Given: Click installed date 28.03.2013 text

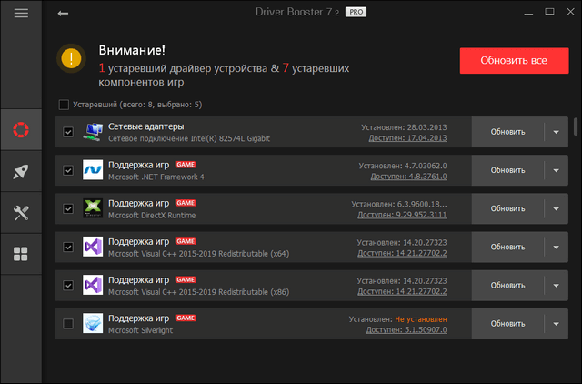Looking at the screenshot, I should click(426, 127).
